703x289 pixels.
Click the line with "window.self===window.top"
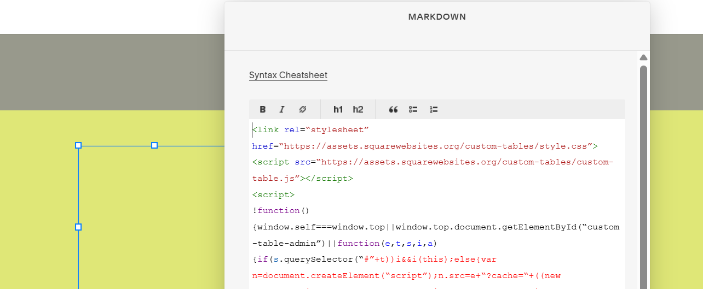point(436,227)
